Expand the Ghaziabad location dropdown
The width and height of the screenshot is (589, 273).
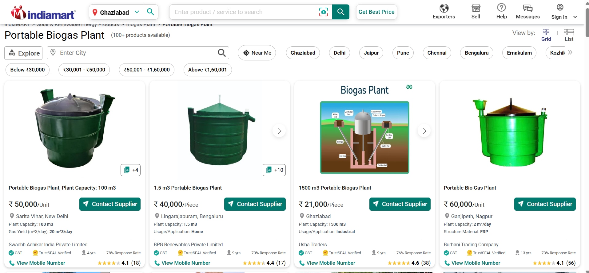(137, 12)
